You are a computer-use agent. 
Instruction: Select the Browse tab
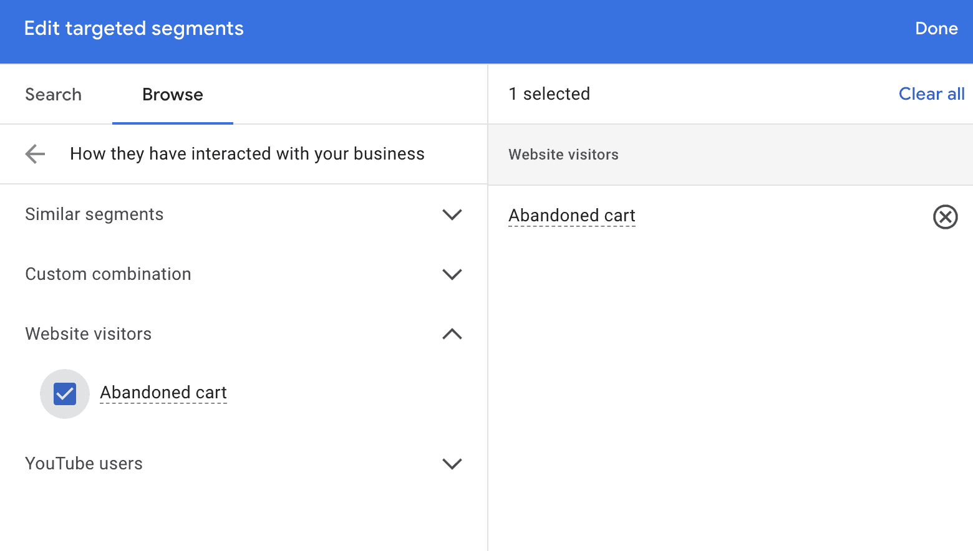coord(173,95)
